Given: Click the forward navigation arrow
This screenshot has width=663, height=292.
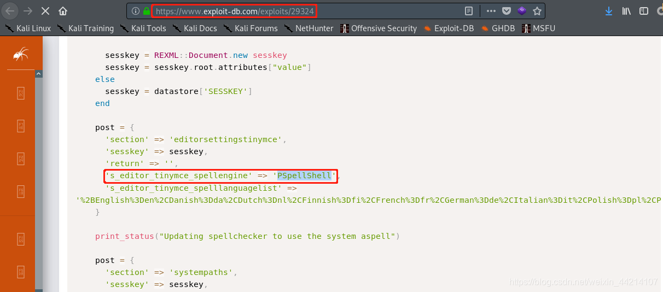Looking at the screenshot, I should [28, 11].
